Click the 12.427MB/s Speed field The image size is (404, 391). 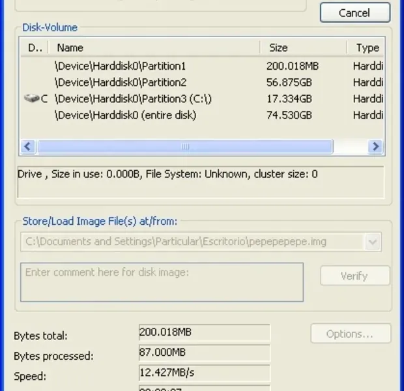[x=205, y=373]
